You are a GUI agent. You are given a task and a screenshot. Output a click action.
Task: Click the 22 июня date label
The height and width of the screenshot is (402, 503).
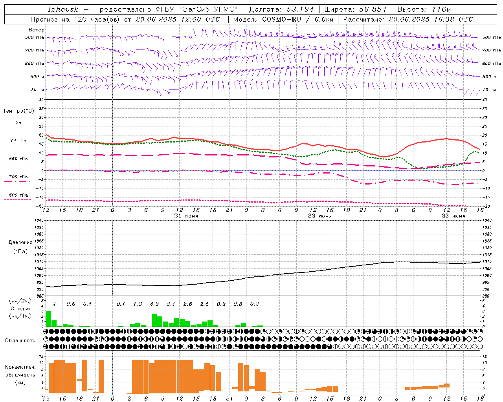click(320, 216)
